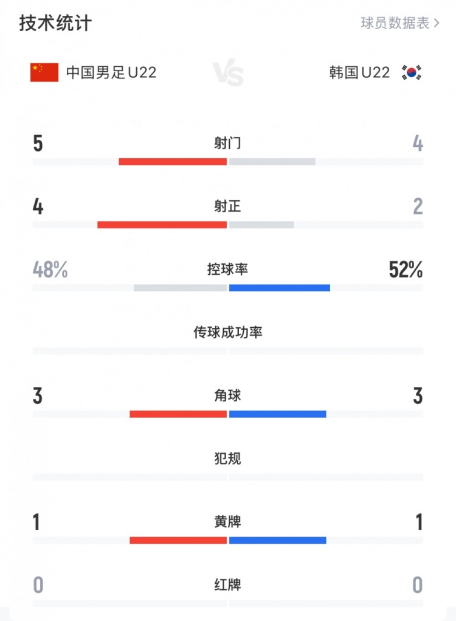This screenshot has width=456, height=621.
Task: Click the blue 黄牌 bar for Korea
Action: coord(277,540)
